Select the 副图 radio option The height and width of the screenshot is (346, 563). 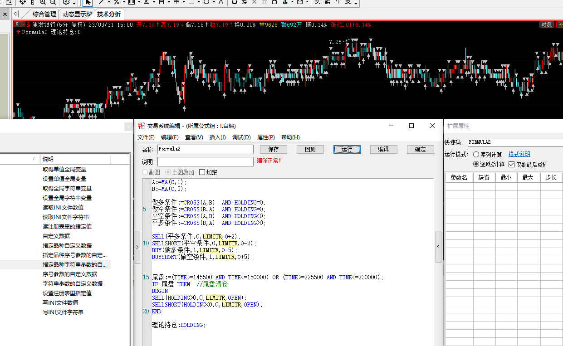[x=151, y=172]
